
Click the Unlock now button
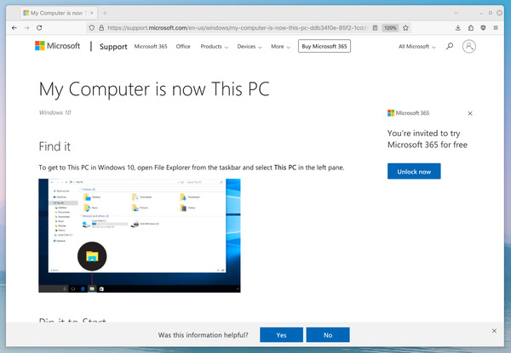(414, 171)
